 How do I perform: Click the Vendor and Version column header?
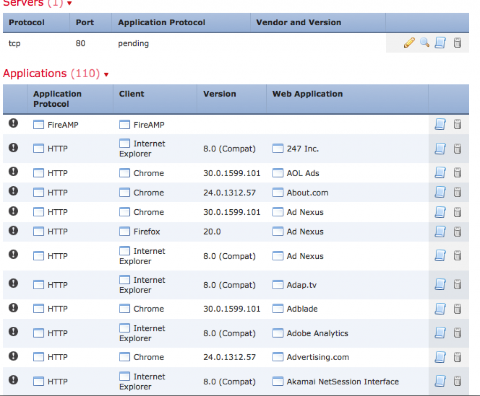tap(299, 22)
